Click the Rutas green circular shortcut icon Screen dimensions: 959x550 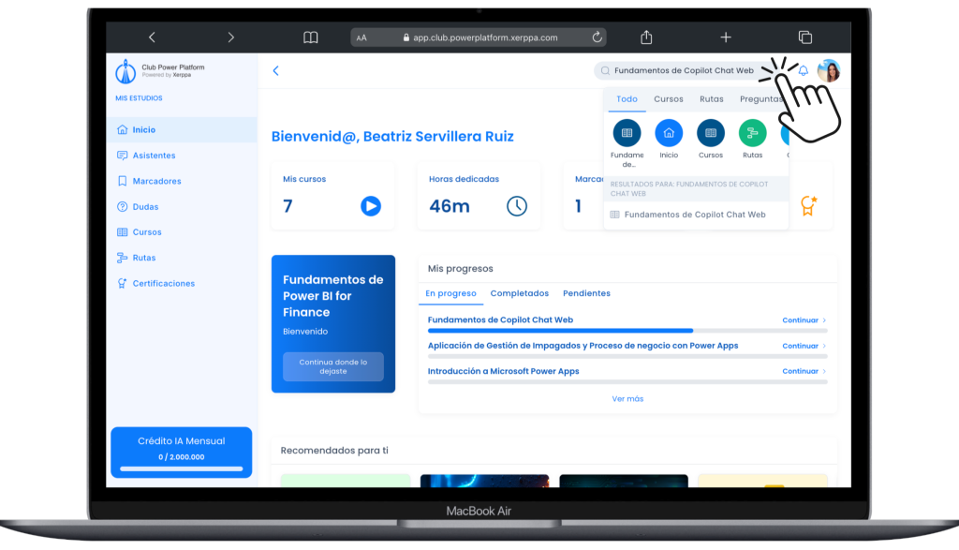click(752, 133)
